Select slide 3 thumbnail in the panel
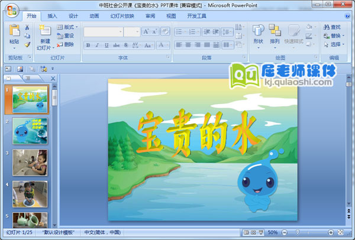Screen dimensions: 355x240 pos(30,163)
